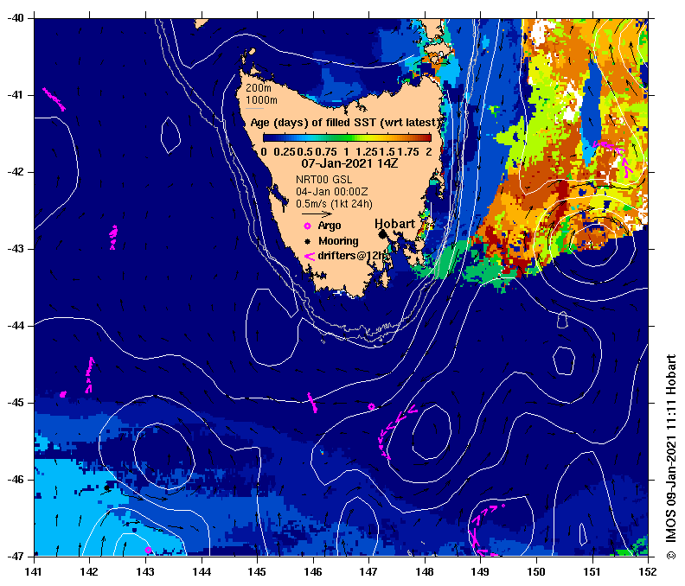The height and width of the screenshot is (586, 685).
Task: Click the drifter track near 149E 46.5S
Action: click(485, 530)
